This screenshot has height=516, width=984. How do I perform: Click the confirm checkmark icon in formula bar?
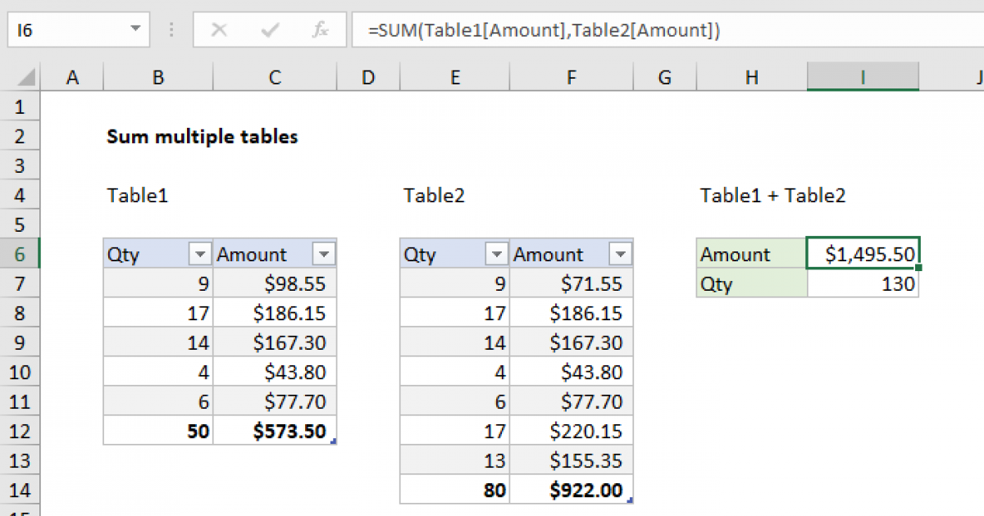tap(270, 30)
